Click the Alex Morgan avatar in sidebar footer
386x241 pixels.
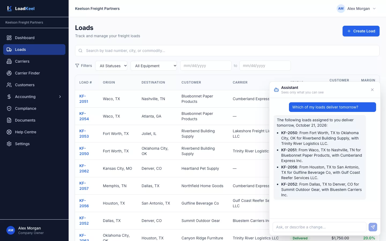pos(11,230)
